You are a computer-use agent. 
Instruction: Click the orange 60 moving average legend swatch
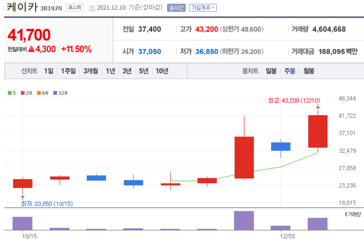pyautogui.click(x=39, y=93)
